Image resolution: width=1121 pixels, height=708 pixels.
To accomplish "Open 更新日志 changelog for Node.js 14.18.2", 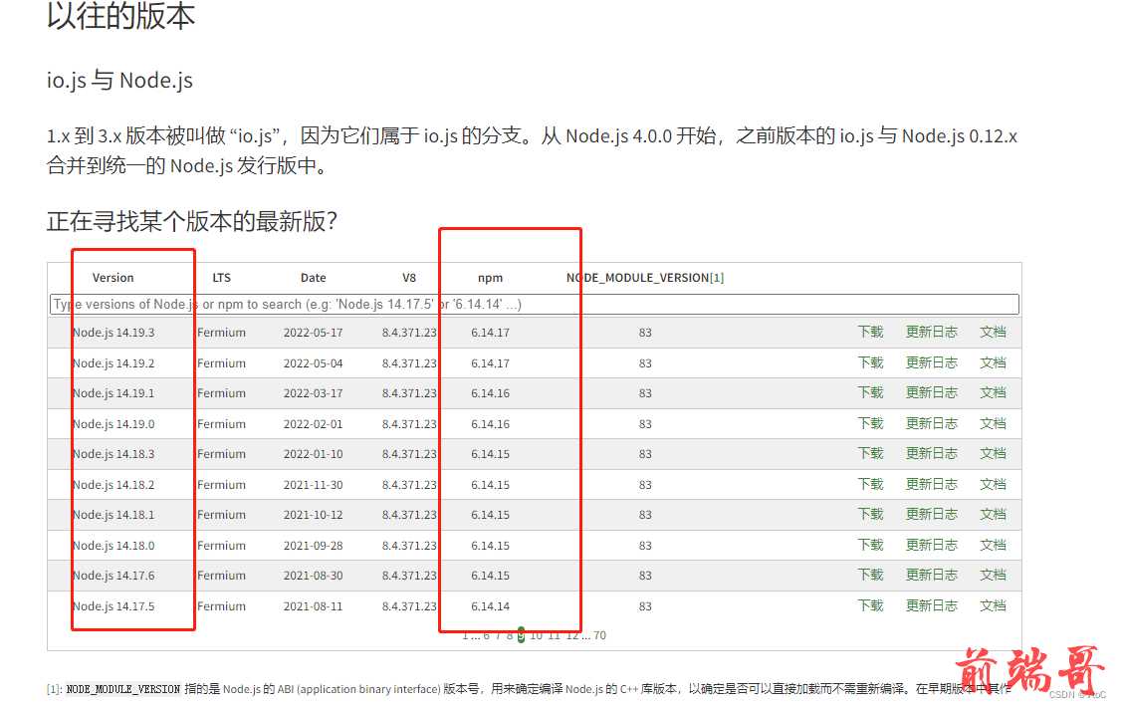I will tap(932, 484).
